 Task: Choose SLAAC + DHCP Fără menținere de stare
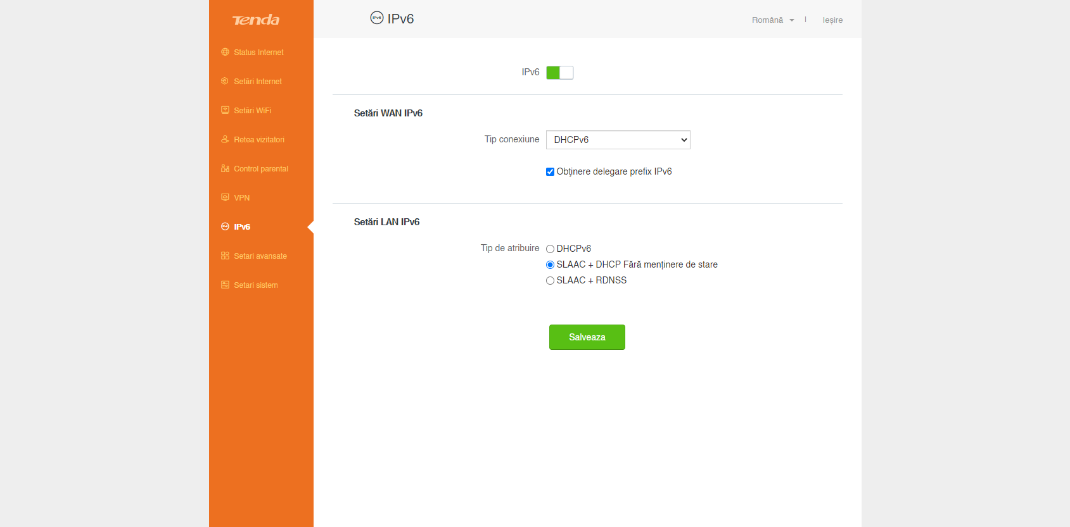(550, 264)
